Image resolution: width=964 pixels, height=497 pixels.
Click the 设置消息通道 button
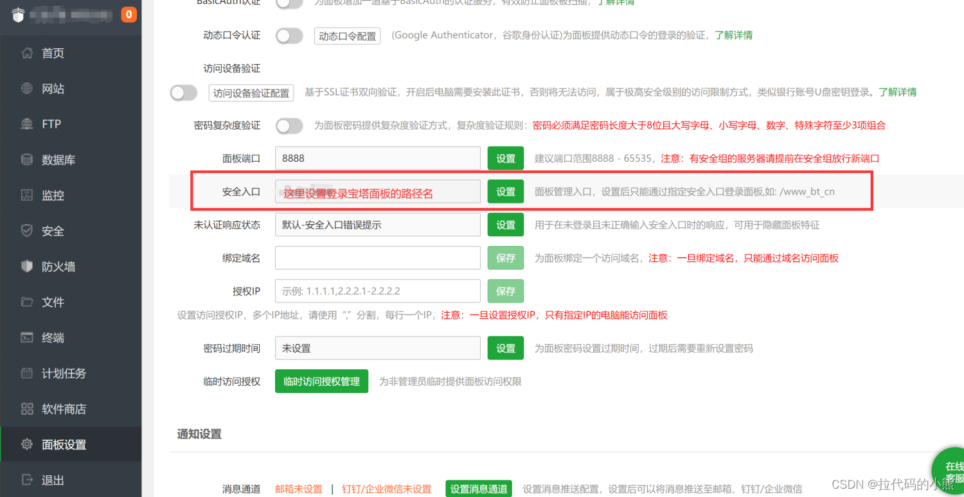pos(479,489)
